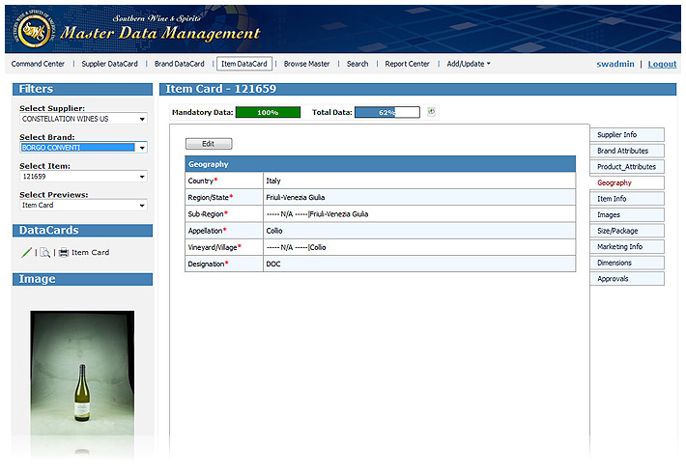This screenshot has width=686, height=474.
Task: Click the Country value Italy
Action: (x=273, y=181)
